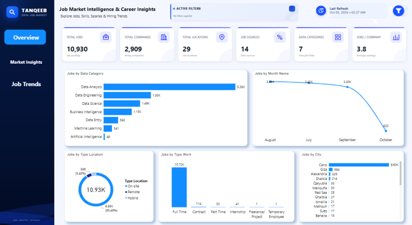412x225 pixels.
Task: Click the Part Time axis label
Action: click(x=218, y=212)
